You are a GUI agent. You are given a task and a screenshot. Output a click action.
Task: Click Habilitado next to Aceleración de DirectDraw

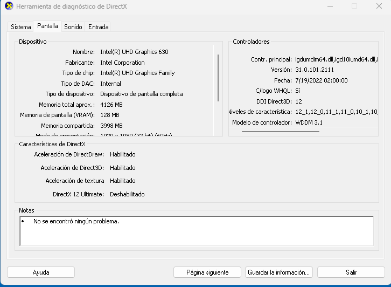pos(123,154)
